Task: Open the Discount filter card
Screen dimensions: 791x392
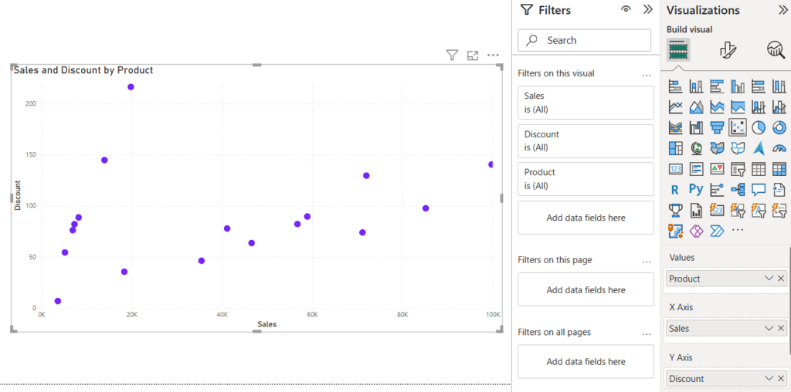Action: tap(586, 141)
